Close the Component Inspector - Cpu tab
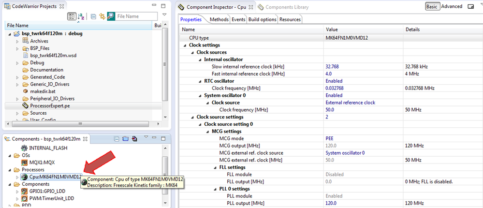The image size is (483, 208). [x=251, y=7]
